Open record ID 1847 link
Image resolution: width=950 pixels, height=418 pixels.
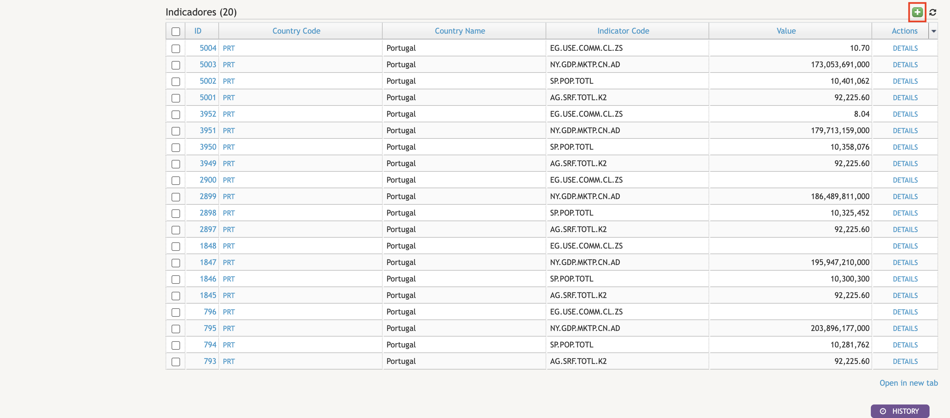coord(207,262)
